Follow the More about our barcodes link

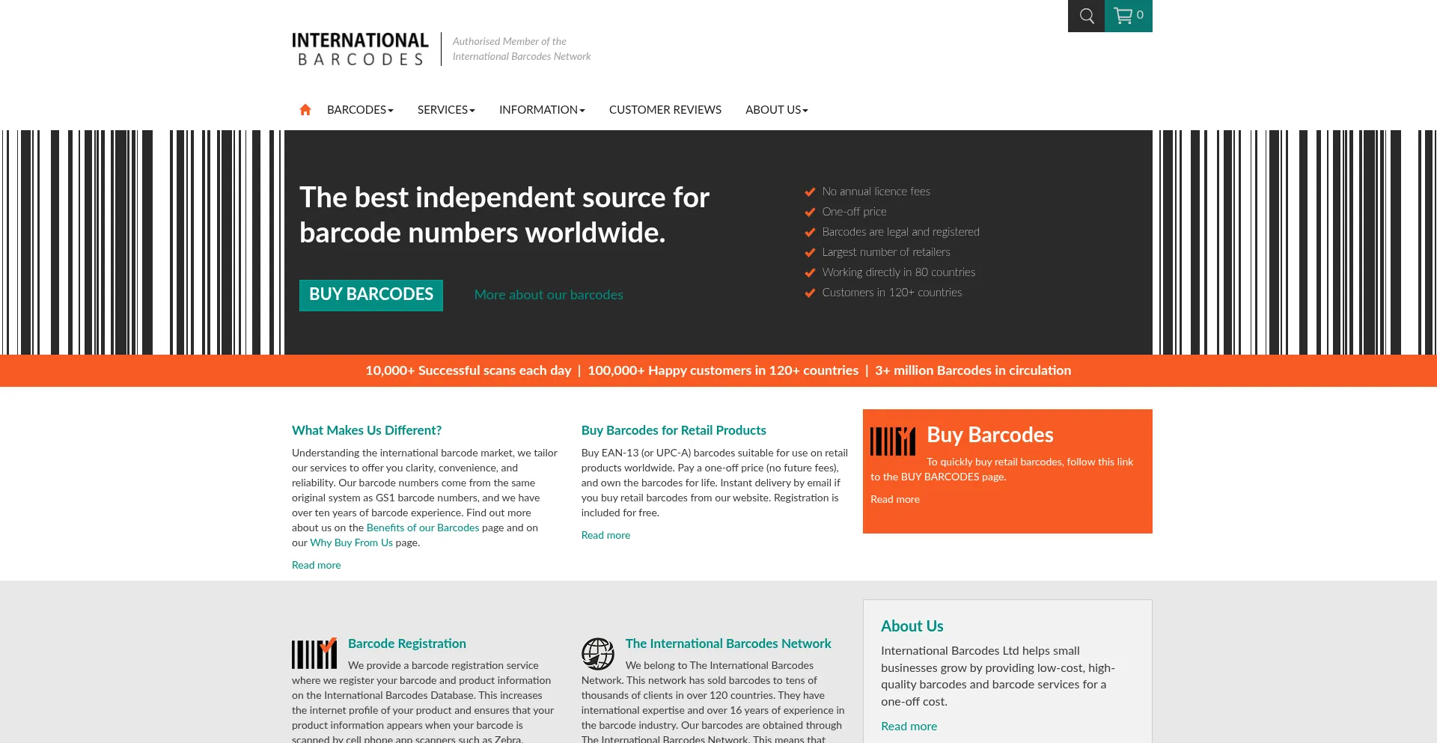(x=549, y=295)
